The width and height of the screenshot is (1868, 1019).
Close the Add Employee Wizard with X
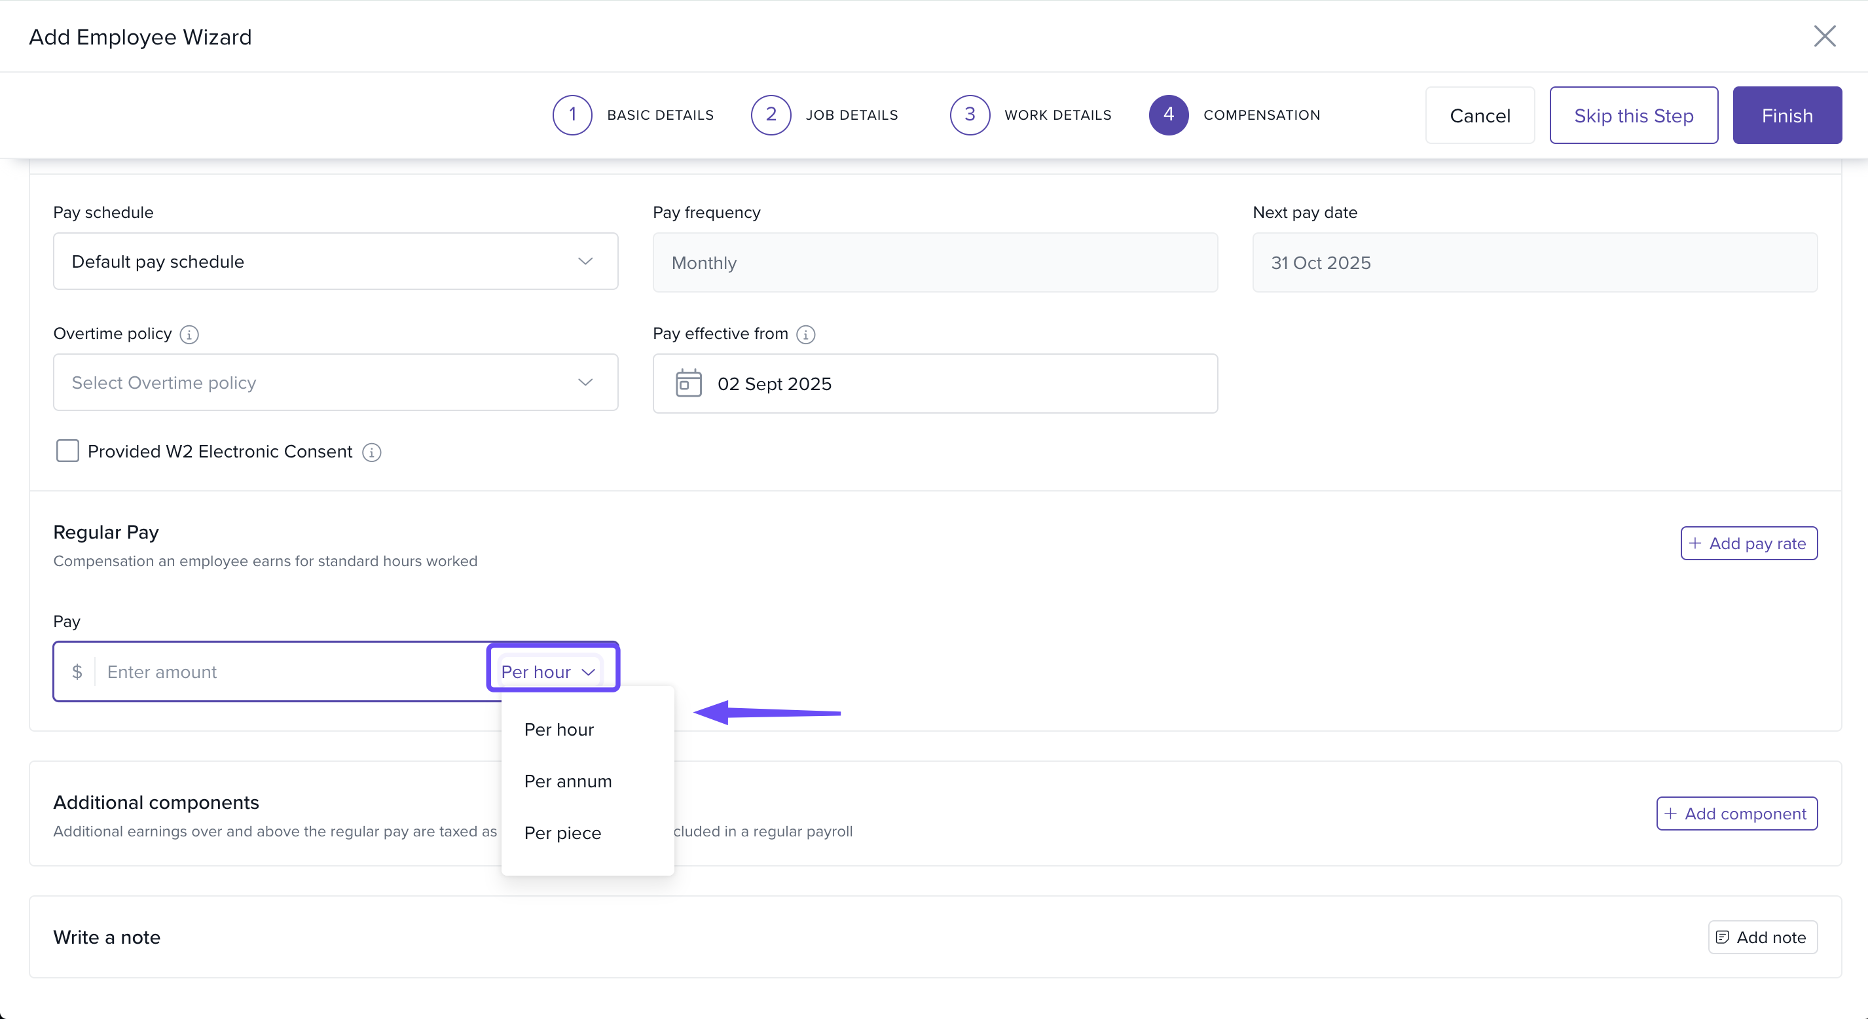pyautogui.click(x=1825, y=36)
